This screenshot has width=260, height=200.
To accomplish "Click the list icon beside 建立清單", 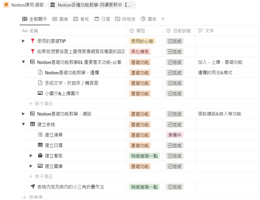I will 40,135.
